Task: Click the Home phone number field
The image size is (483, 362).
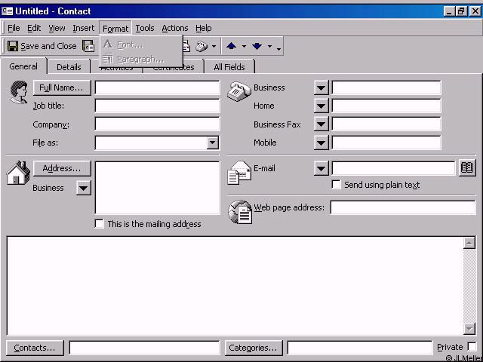Action: click(x=386, y=106)
